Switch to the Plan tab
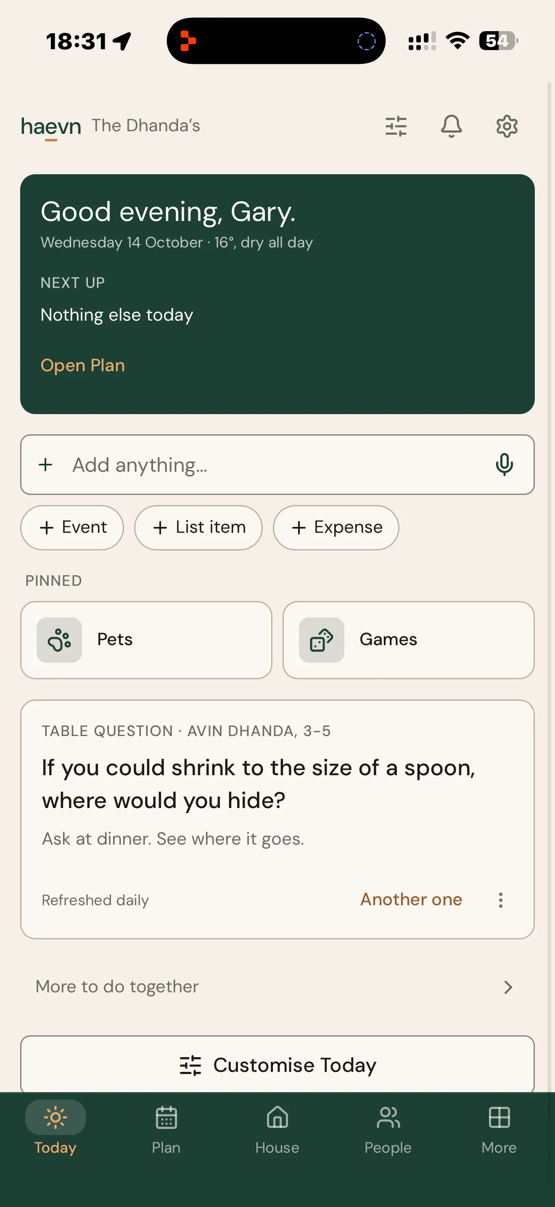555x1207 pixels. click(x=166, y=1129)
